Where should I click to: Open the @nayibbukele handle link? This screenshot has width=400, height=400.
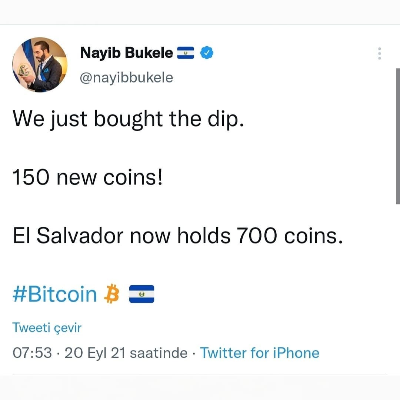(x=127, y=77)
